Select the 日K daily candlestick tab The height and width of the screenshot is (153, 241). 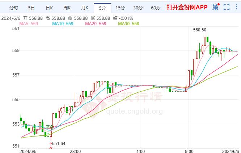coord(49,8)
